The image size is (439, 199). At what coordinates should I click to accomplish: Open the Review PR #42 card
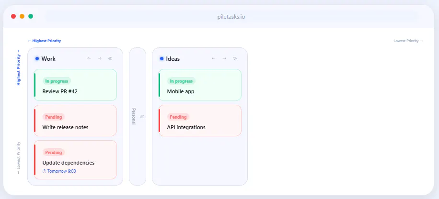click(75, 85)
